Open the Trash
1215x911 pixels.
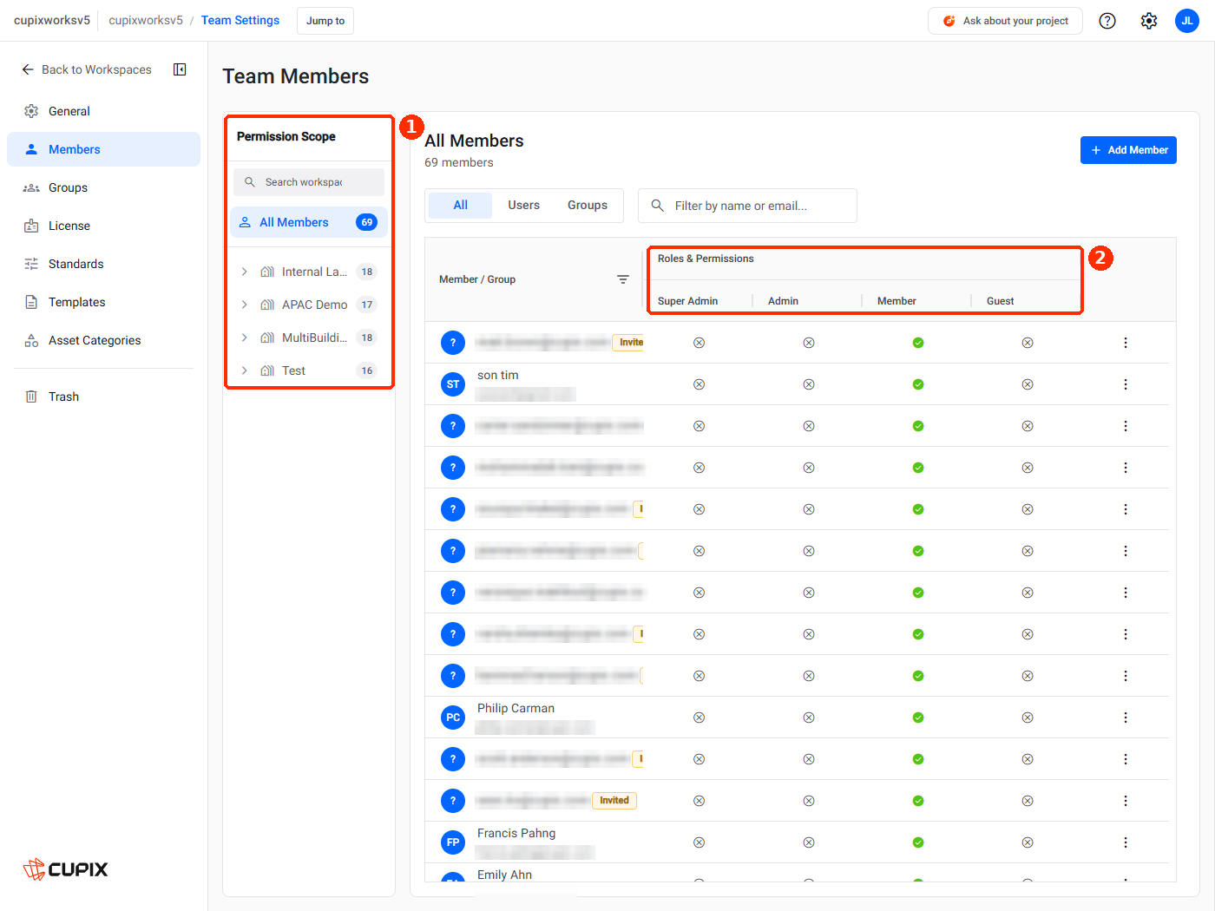point(103,397)
